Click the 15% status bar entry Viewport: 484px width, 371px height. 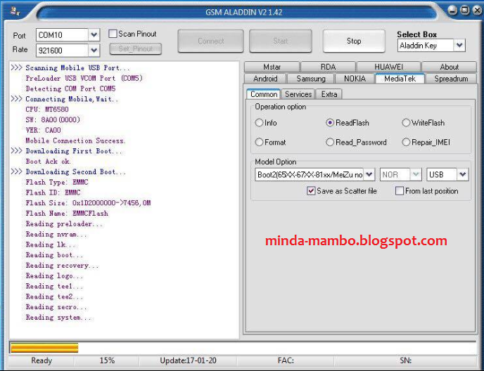tap(107, 360)
